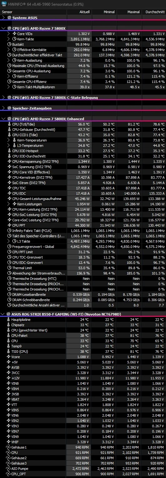The image size is (166, 478).
Task: Expand the Kern-Effizienz row
Action: (8, 76)
